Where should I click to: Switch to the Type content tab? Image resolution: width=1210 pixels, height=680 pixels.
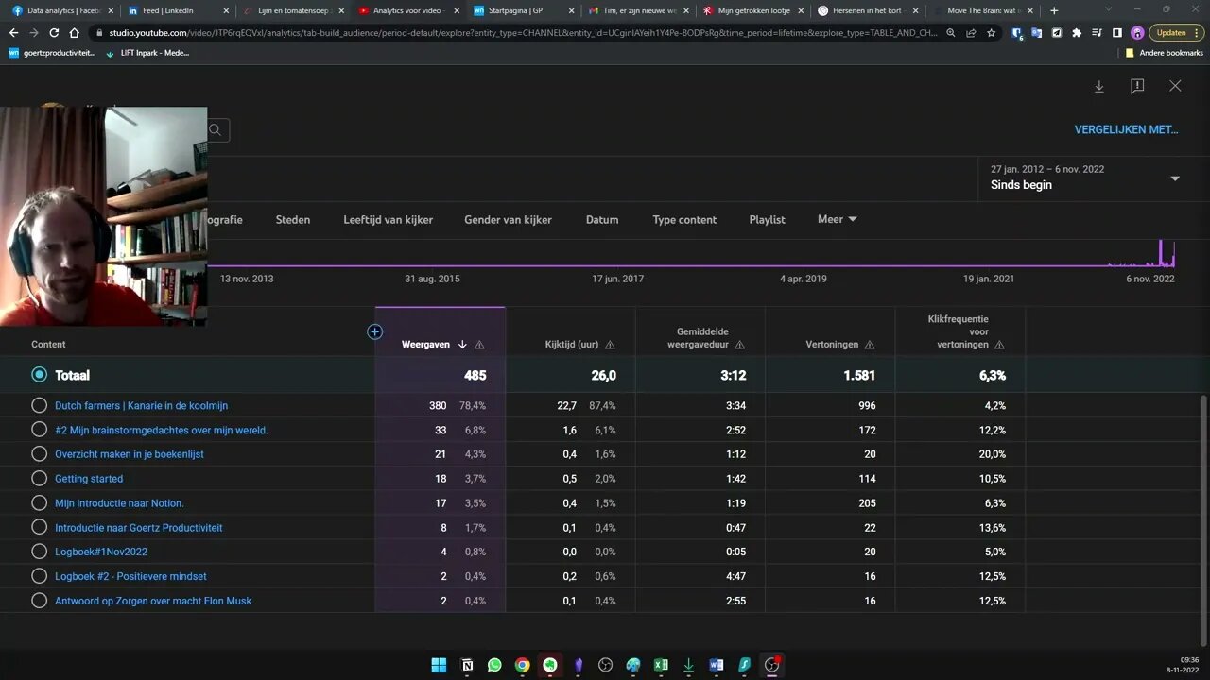684,220
